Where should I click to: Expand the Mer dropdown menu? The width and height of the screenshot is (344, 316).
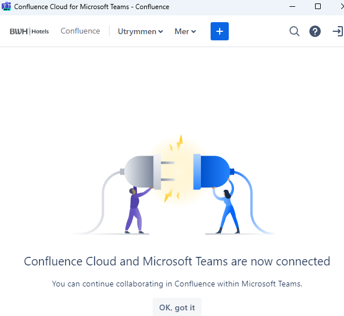tap(185, 31)
